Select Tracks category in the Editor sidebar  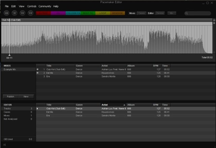[18, 108]
